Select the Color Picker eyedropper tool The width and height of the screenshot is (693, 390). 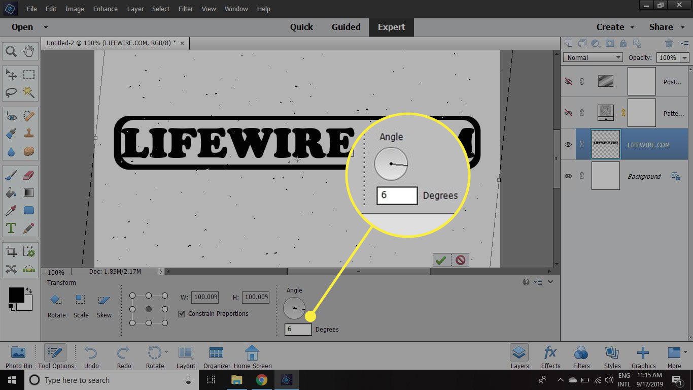pyautogui.click(x=11, y=210)
